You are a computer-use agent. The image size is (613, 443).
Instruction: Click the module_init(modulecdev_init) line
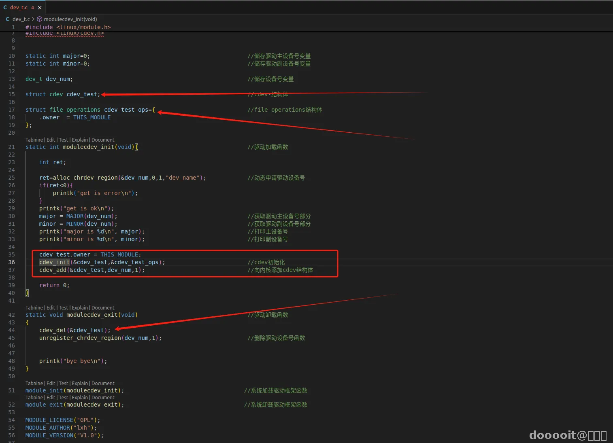[75, 390]
